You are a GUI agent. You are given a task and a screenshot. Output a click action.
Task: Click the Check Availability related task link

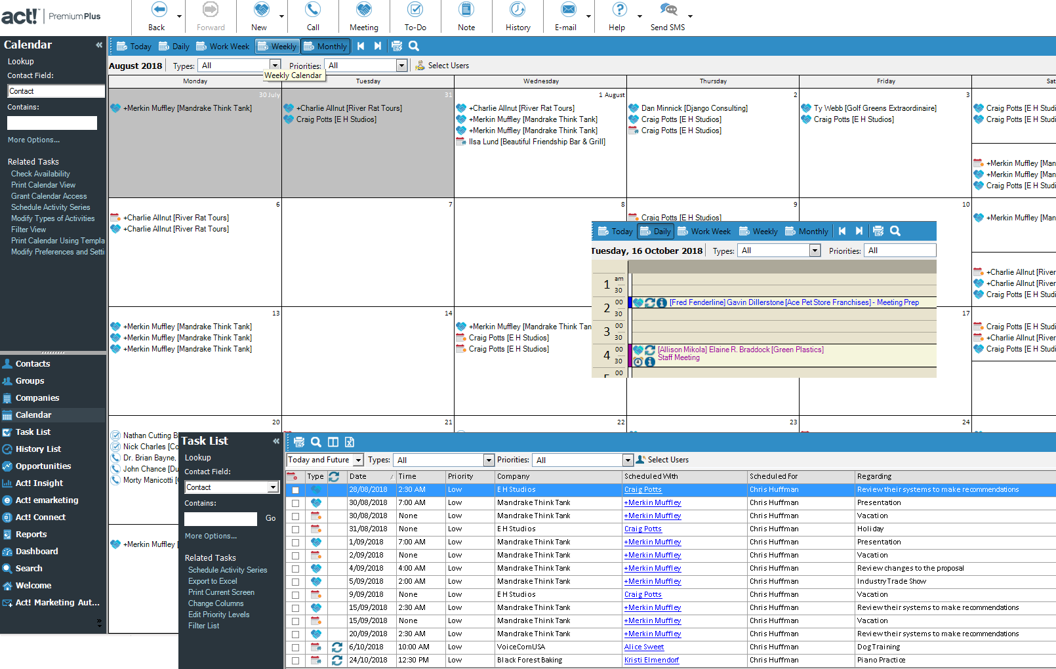(41, 174)
